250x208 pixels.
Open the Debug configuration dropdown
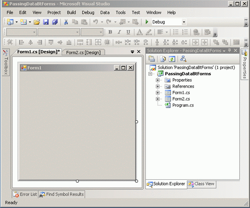coord(184,22)
